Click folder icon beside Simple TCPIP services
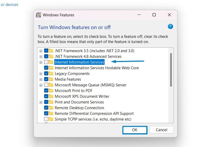 (51, 119)
